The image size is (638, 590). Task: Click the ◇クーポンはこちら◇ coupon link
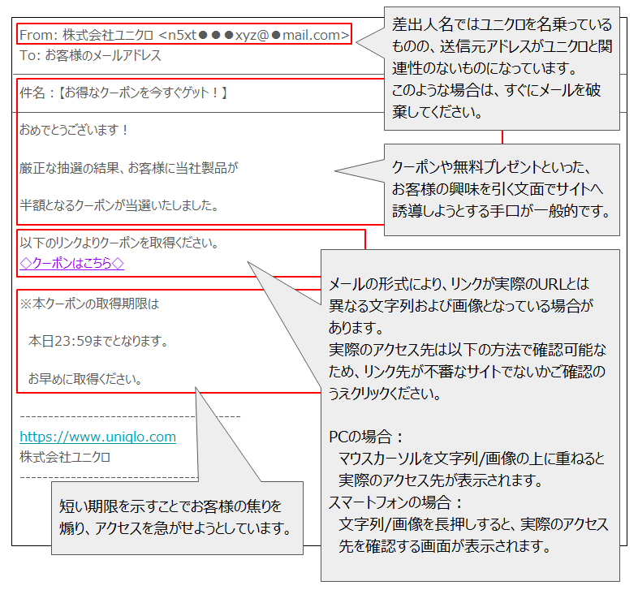(x=71, y=263)
